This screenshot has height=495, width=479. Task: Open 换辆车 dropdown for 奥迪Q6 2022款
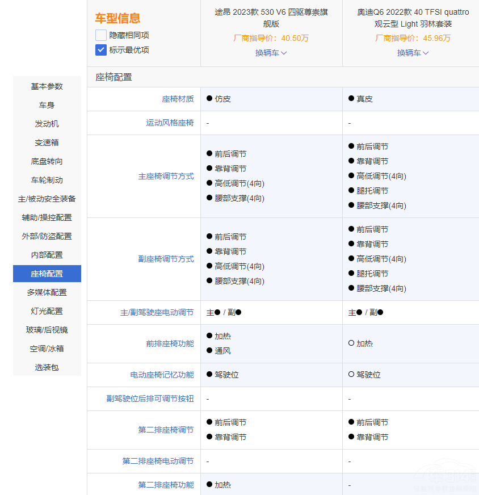[413, 53]
